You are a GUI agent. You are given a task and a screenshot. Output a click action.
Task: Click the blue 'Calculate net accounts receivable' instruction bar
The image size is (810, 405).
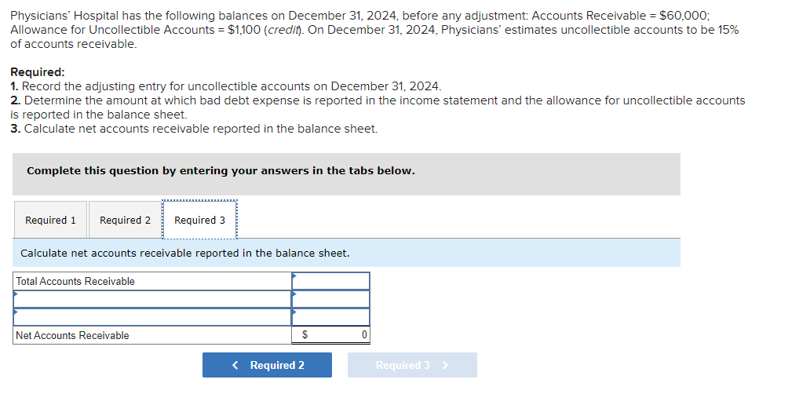point(346,253)
